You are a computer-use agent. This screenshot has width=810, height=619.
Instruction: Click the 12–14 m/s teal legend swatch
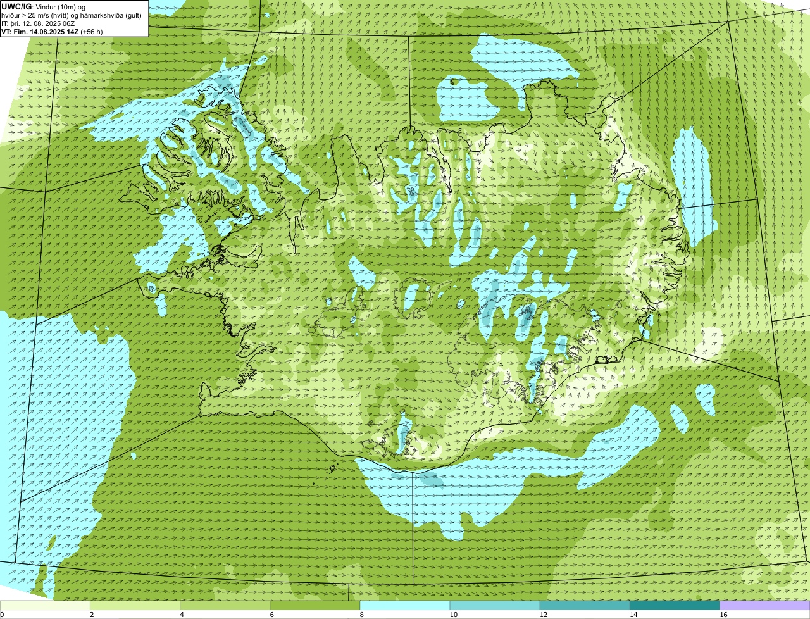click(x=585, y=605)
